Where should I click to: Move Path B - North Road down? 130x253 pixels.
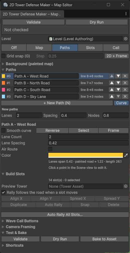pyautogui.click(x=118, y=83)
